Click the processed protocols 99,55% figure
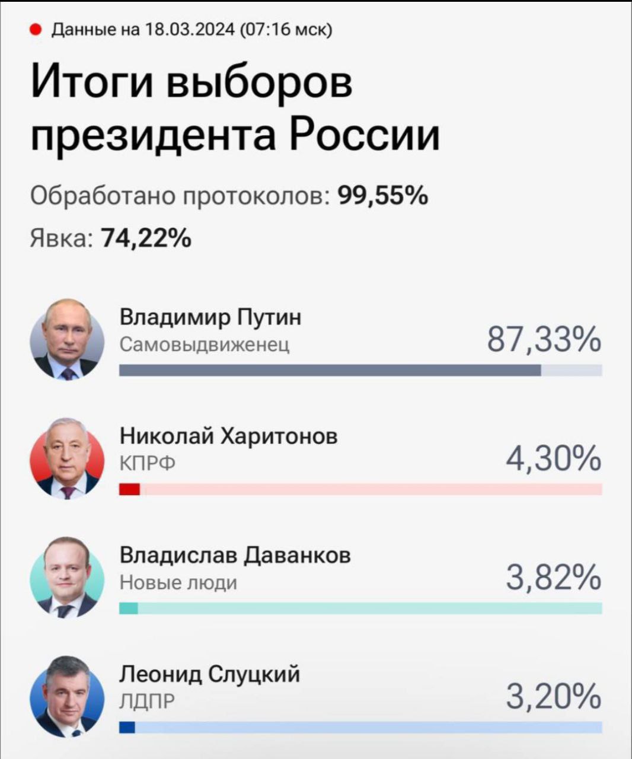Viewport: 632px width, 759px height. (382, 194)
